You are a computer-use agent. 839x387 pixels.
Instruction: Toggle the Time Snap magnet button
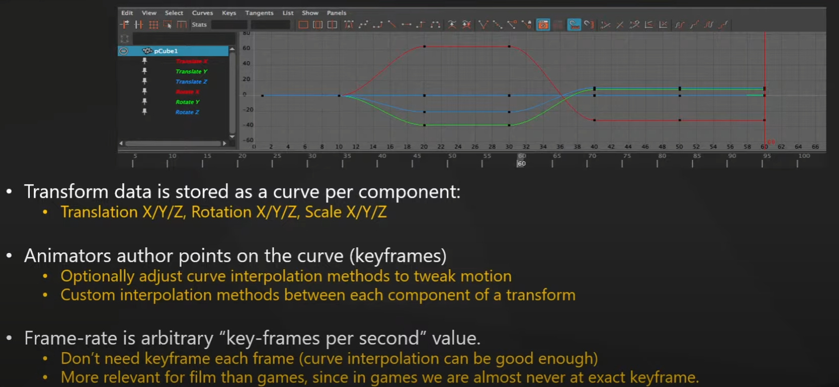[x=574, y=25]
